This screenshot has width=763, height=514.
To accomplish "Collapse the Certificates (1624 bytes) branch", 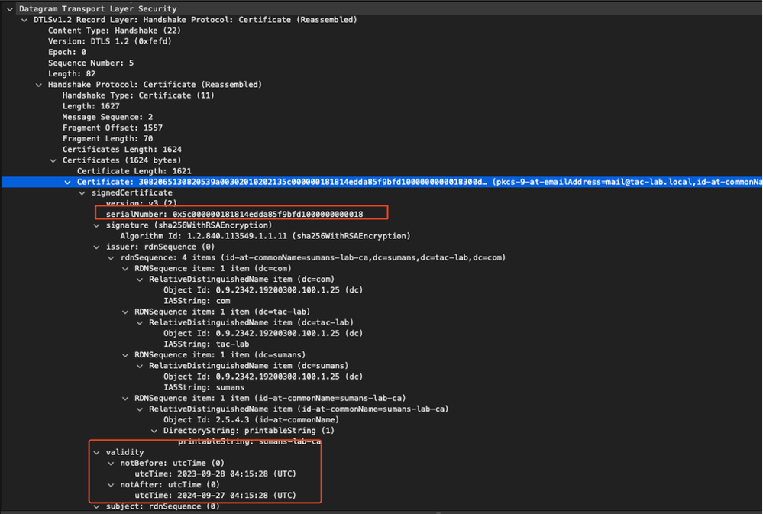I will pos(53,160).
